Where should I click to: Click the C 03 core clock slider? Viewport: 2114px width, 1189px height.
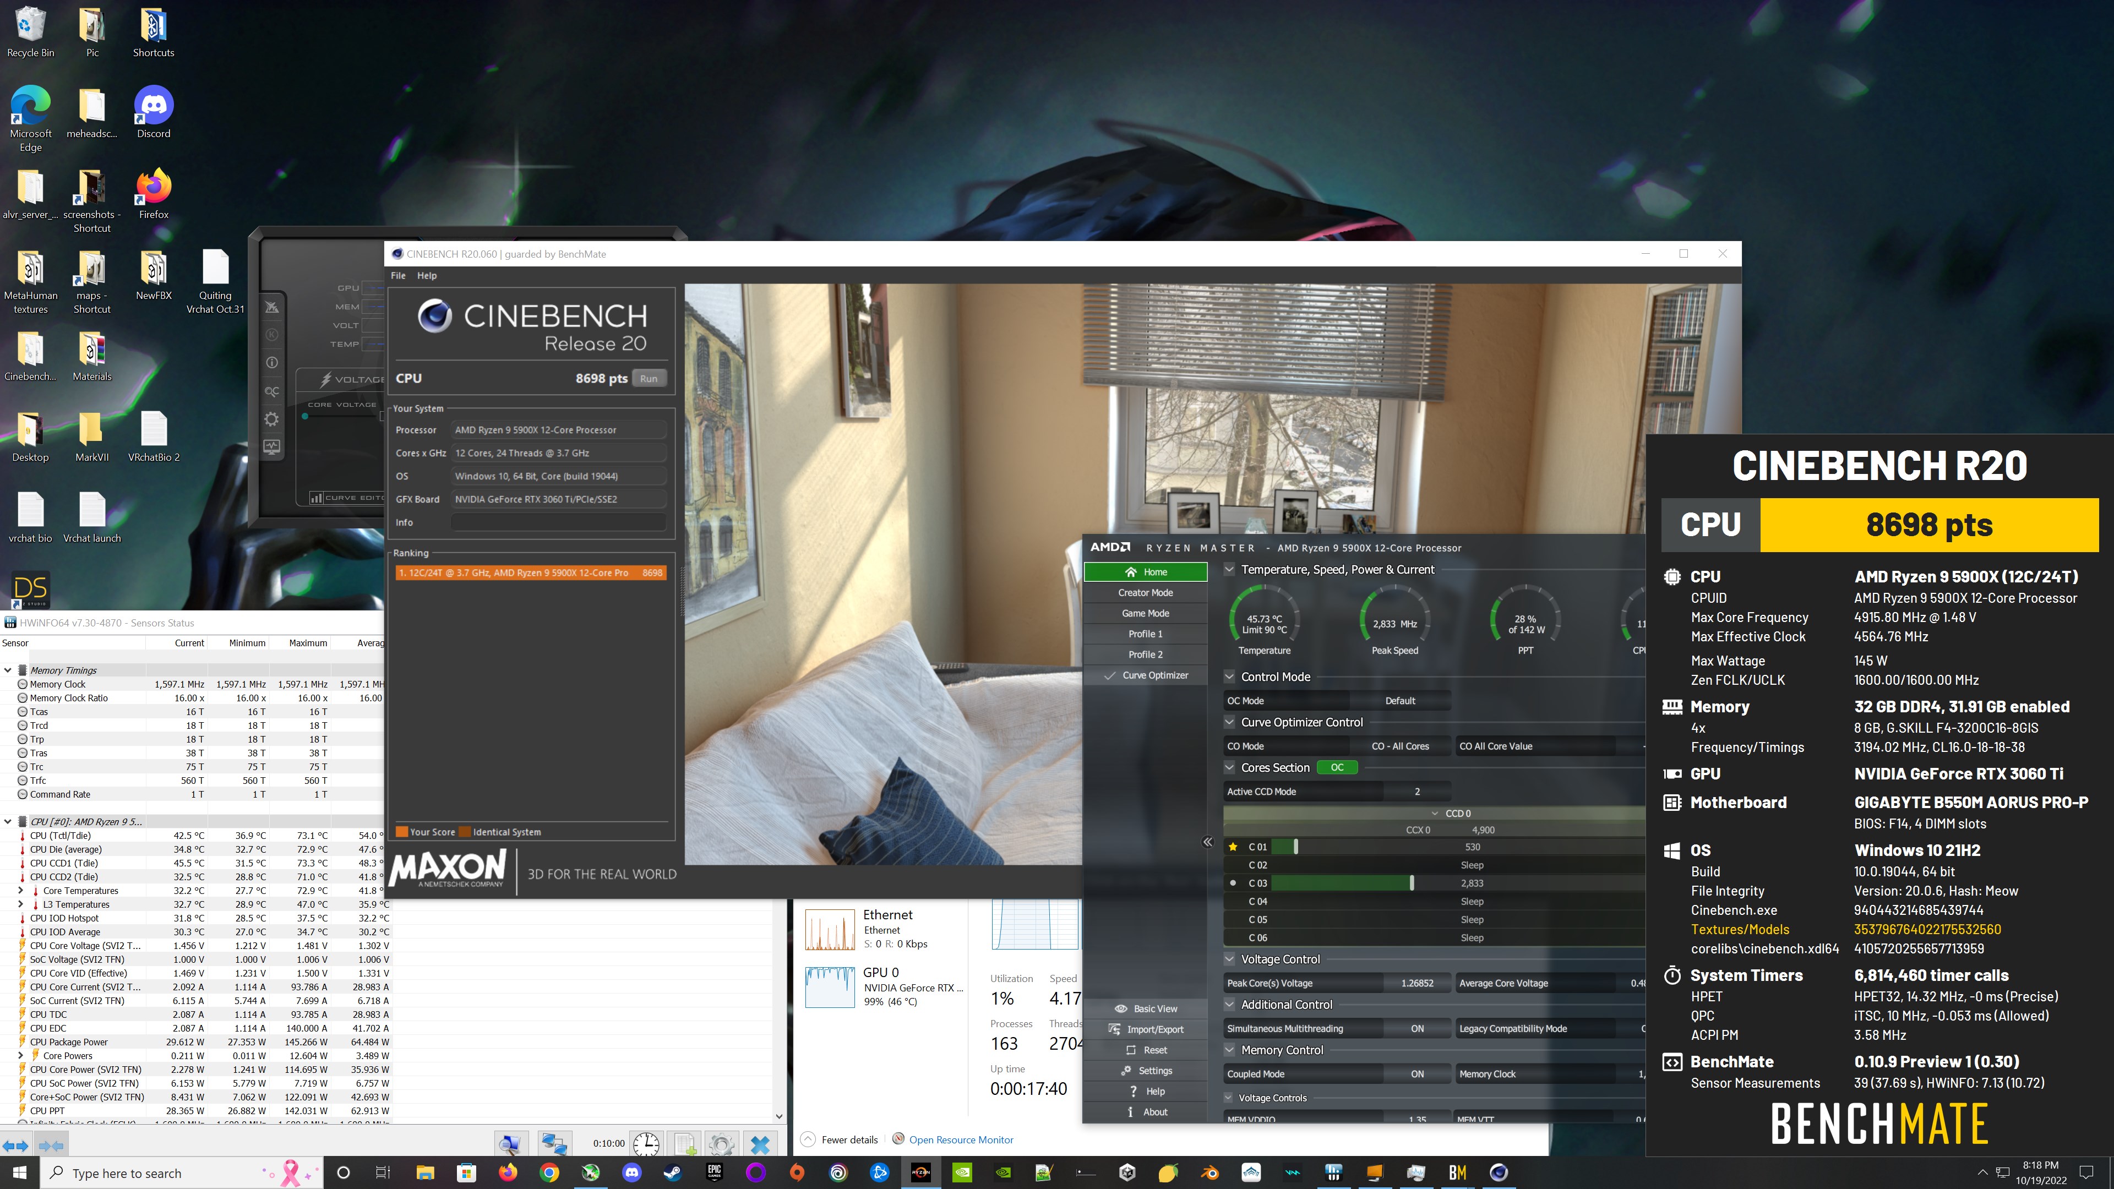(1412, 883)
